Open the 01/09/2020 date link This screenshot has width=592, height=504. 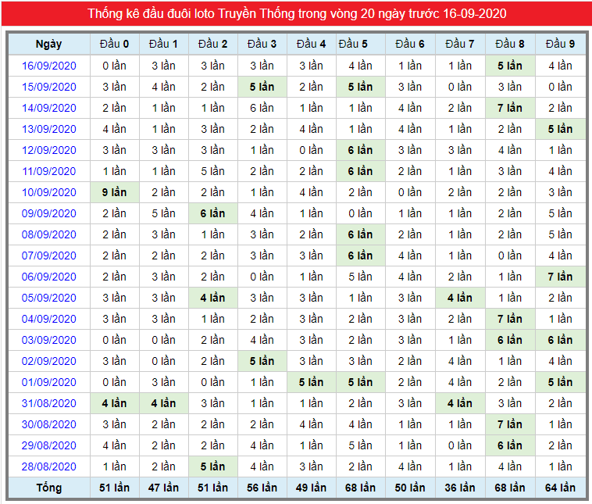(48, 382)
